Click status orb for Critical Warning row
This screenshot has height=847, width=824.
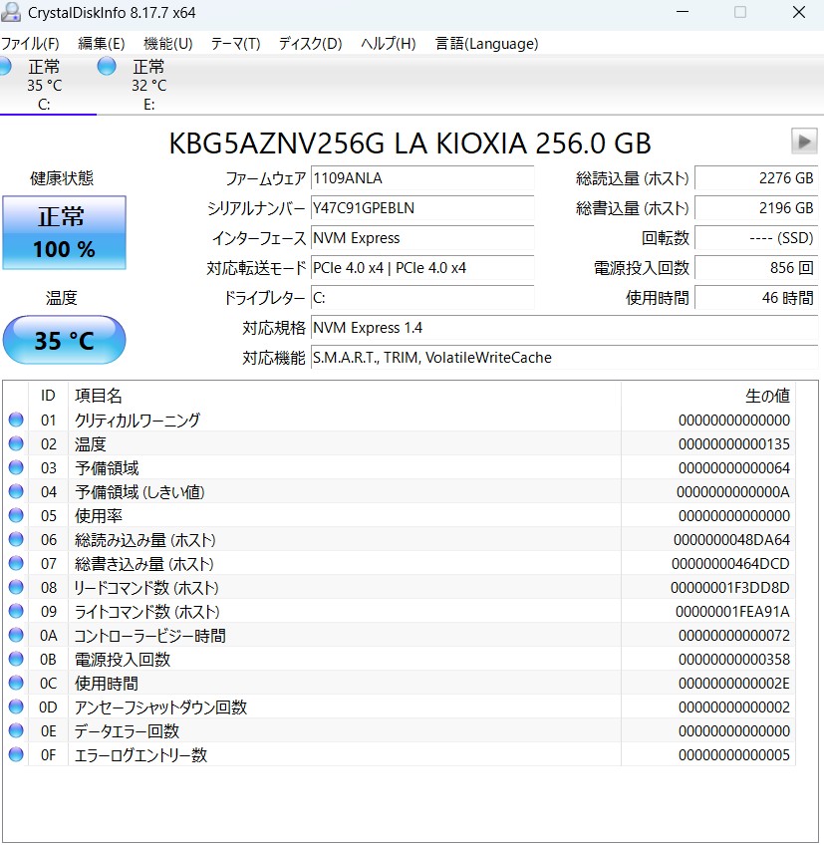coord(16,421)
